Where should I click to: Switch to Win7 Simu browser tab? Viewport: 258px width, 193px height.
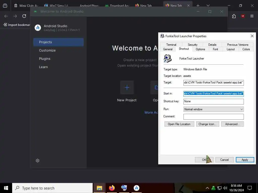pos(57,6)
